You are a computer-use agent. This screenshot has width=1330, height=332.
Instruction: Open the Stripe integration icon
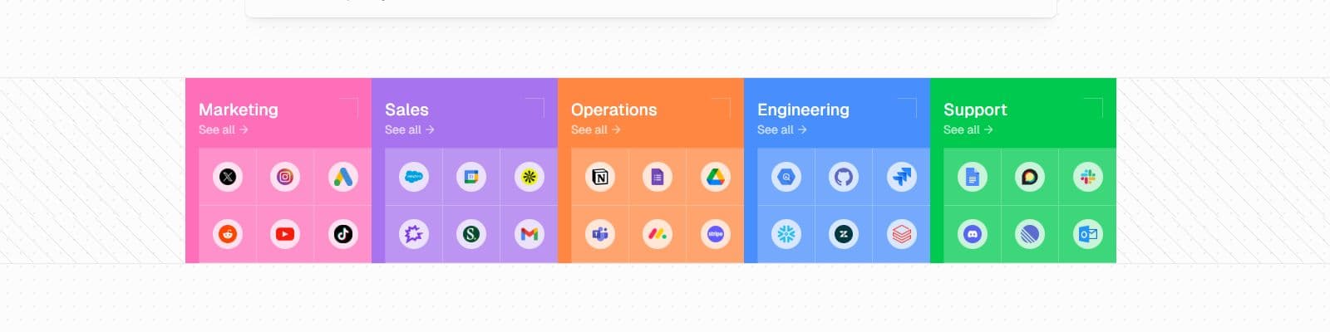(716, 234)
